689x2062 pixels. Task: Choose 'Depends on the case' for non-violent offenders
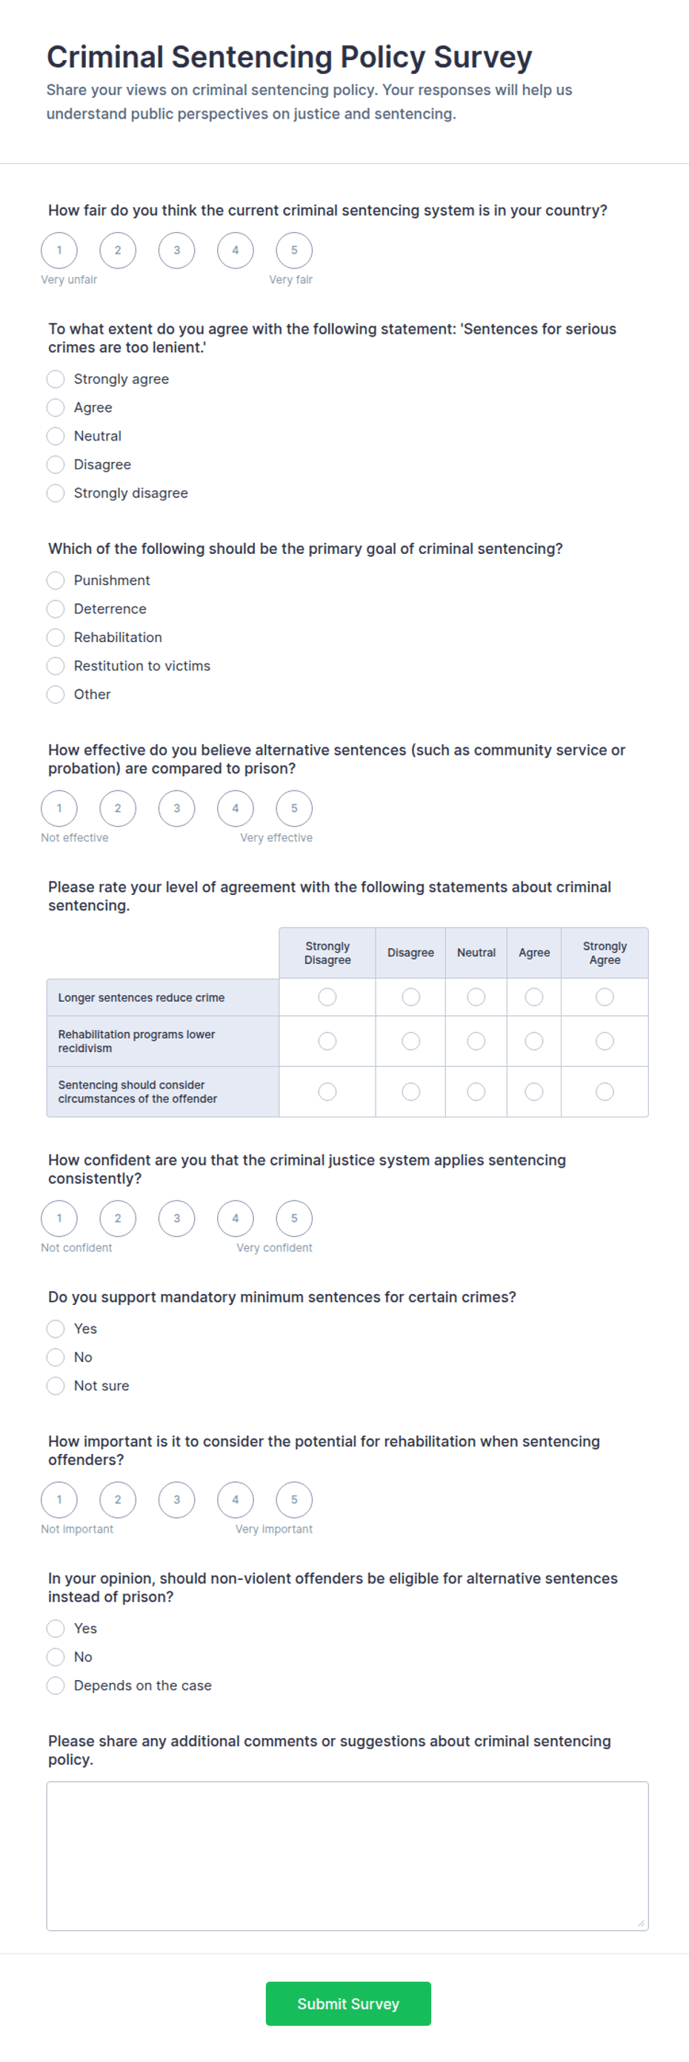click(x=56, y=1686)
